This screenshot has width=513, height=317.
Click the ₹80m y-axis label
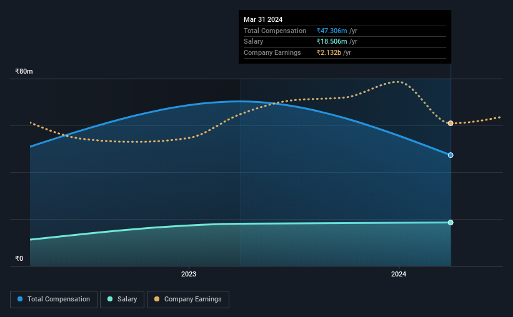[24, 71]
